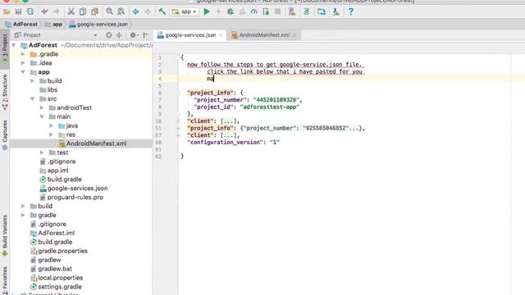The width and height of the screenshot is (525, 295).
Task: Close the AndroidManifest.xml tab
Action: pos(294,35)
